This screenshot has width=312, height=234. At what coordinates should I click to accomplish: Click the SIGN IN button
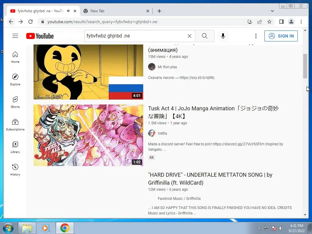[x=281, y=36]
